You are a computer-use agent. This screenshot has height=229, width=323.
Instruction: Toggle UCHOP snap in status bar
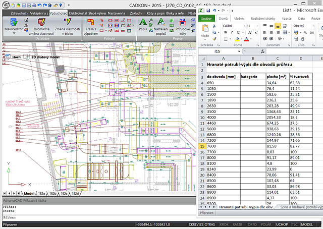282,224
